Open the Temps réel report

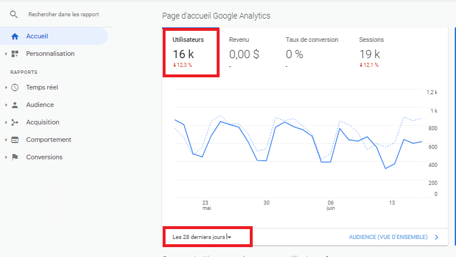[42, 87]
